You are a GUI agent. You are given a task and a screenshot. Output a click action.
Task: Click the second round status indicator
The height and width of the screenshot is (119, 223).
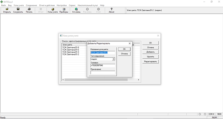(205, 114)
